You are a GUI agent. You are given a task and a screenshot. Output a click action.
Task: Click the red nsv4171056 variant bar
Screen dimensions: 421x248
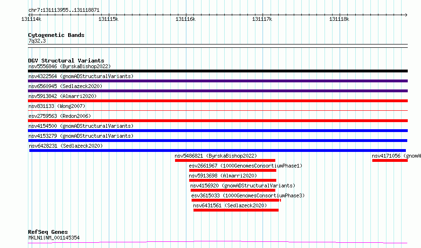(390, 160)
